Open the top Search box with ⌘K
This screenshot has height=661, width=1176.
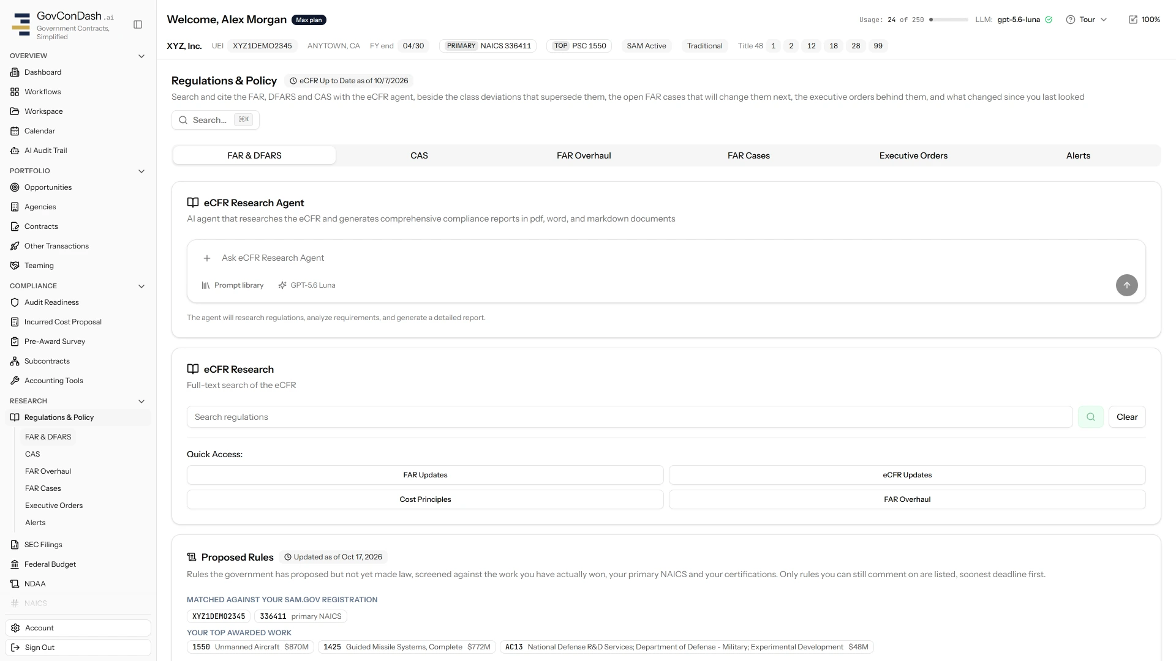216,120
